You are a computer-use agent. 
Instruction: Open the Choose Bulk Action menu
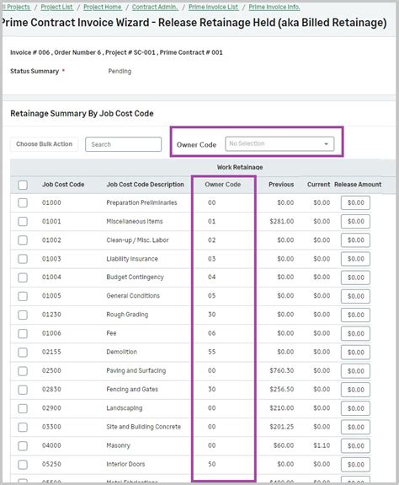(x=44, y=144)
